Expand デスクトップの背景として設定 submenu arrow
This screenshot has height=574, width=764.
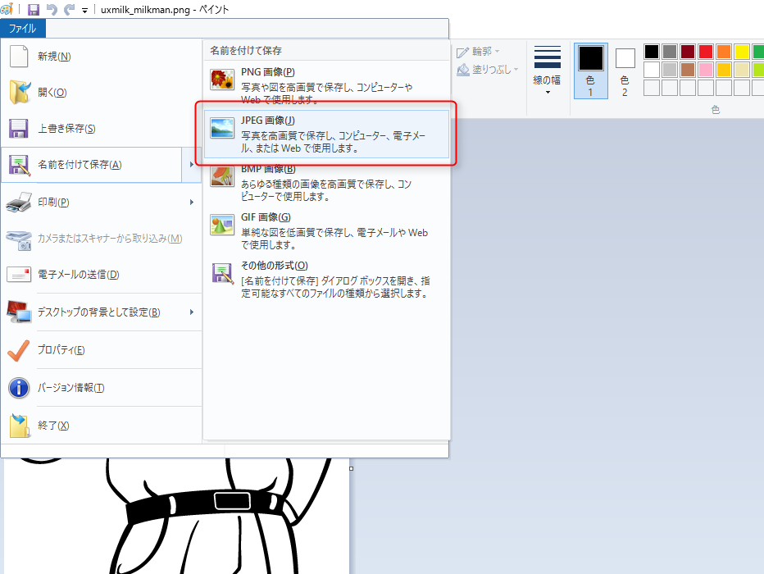pos(192,312)
